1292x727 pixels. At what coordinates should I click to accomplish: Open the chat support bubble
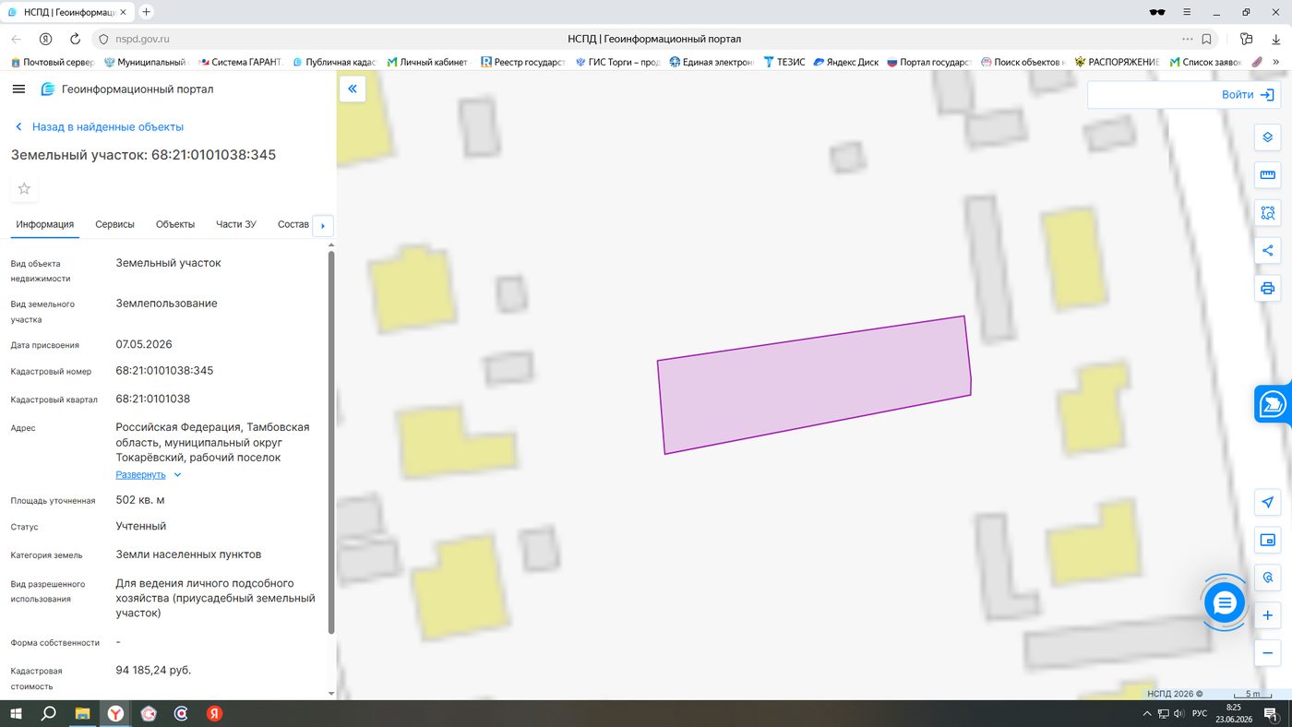tap(1225, 603)
